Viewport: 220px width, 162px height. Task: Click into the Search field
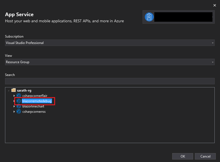pos(110,81)
